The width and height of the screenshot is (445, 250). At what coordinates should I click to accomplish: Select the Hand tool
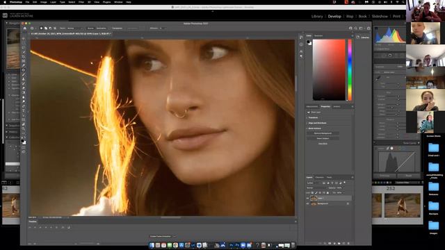coord(24,124)
